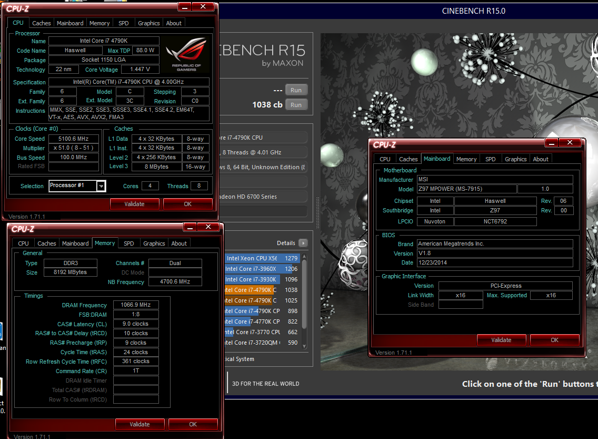Switch to SPD tab in Memory CPU-Z window
This screenshot has width=598, height=439.
(129, 243)
